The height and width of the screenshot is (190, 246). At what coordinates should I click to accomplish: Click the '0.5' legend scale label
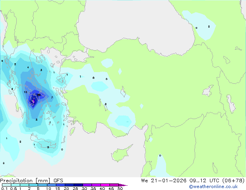14,188
